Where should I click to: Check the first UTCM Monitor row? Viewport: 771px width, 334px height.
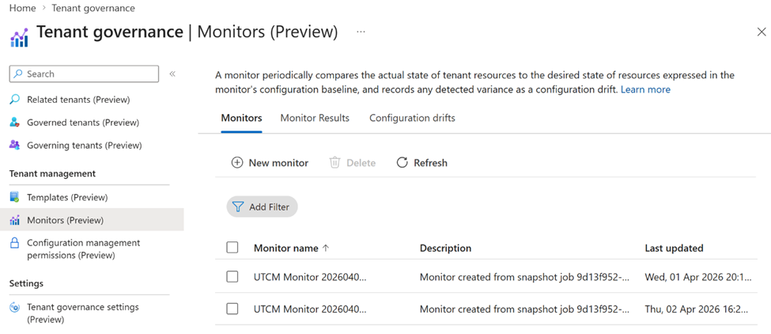pyautogui.click(x=232, y=277)
